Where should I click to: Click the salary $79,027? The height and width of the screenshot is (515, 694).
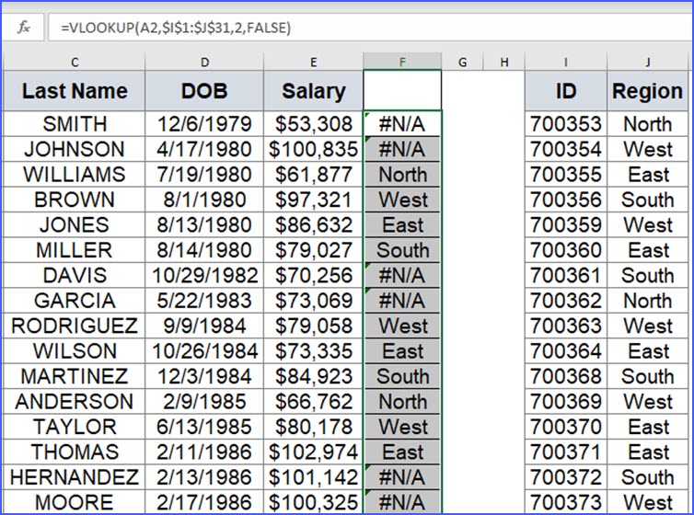[x=313, y=250]
